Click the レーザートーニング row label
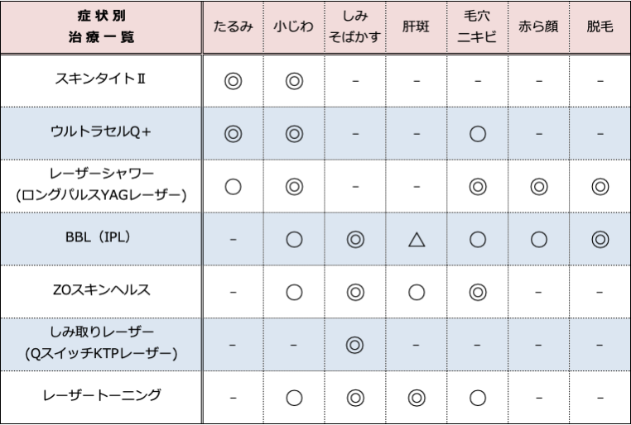This screenshot has height=425, width=631. click(101, 397)
